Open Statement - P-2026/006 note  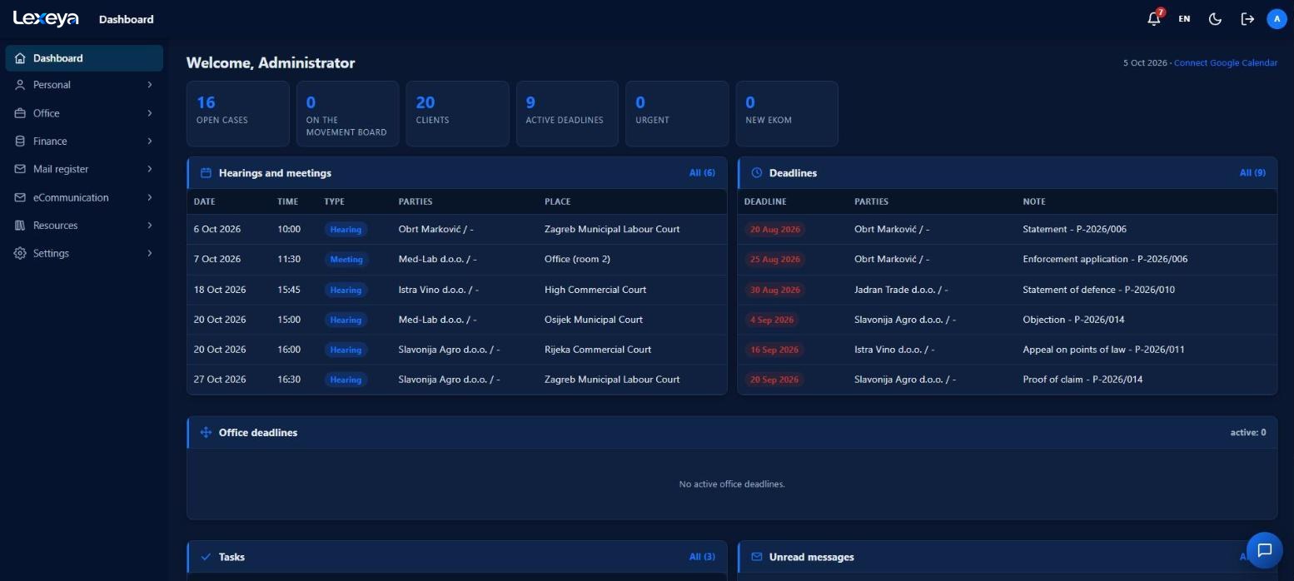(1074, 229)
